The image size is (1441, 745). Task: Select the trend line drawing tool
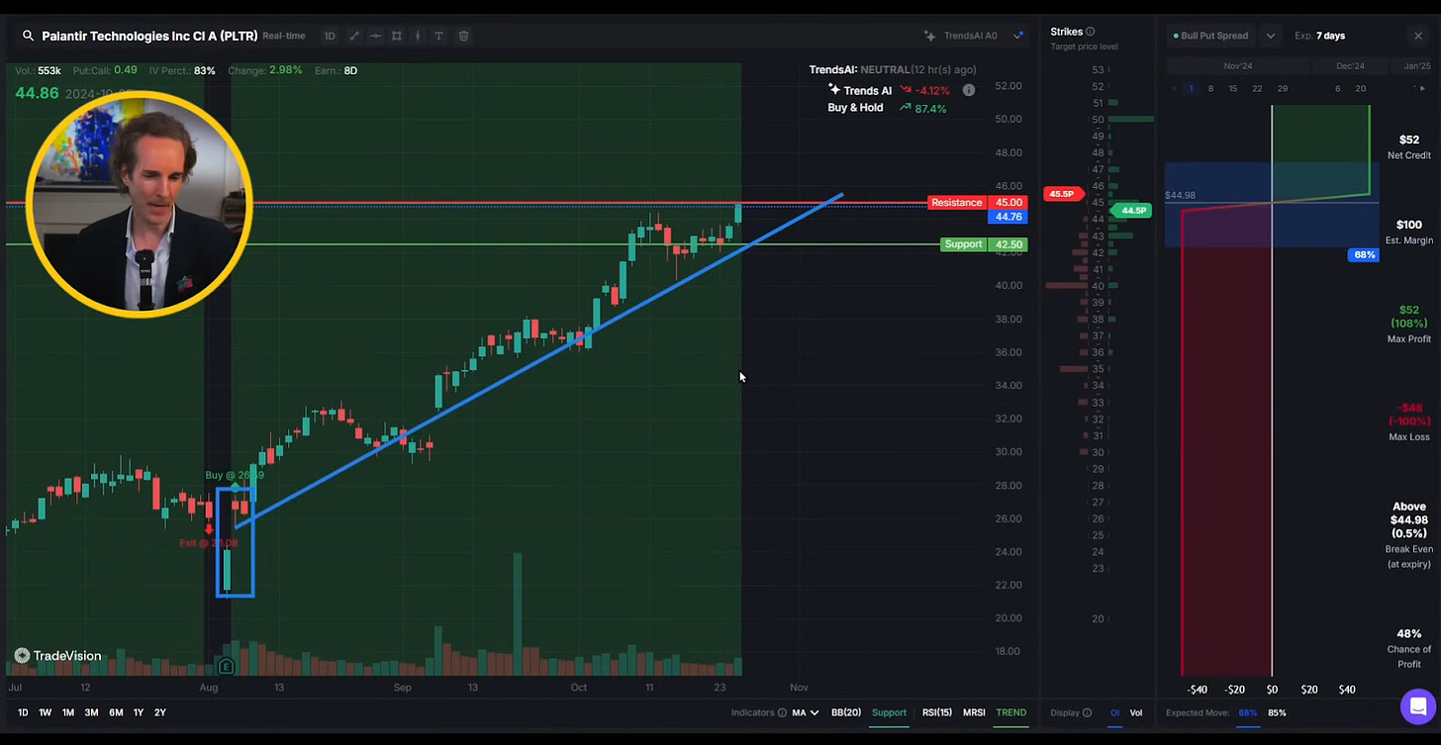click(x=354, y=36)
